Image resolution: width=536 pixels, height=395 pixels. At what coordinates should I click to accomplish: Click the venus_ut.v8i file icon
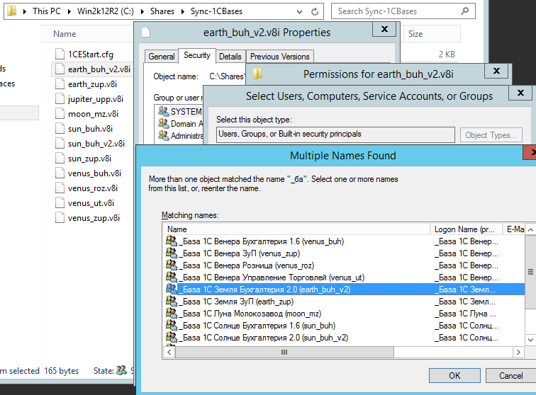click(x=60, y=202)
